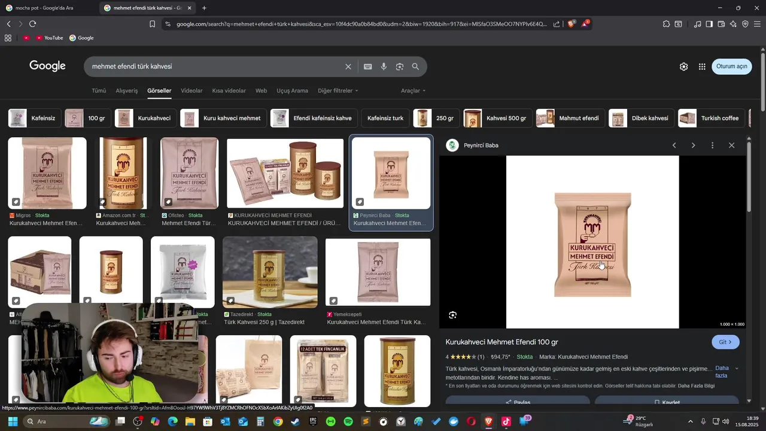Switch to the Web tab
The height and width of the screenshot is (431, 766).
click(x=261, y=91)
